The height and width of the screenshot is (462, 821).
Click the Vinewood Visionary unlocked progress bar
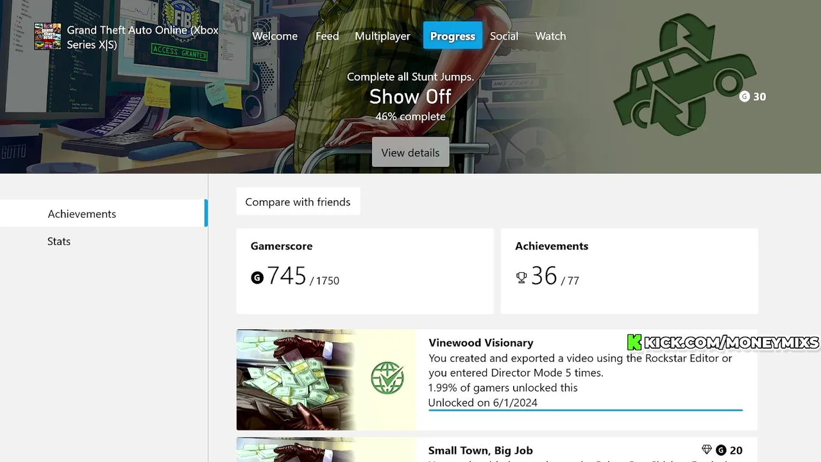tap(586, 409)
